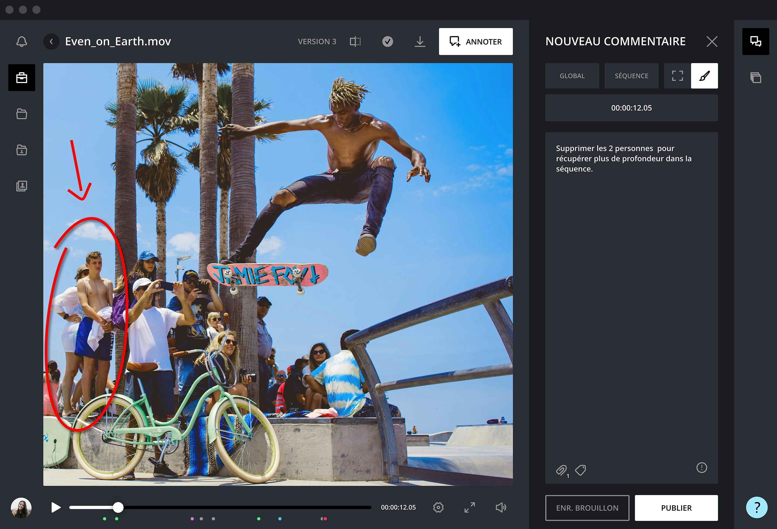Toggle the area selection frame tool

tap(677, 76)
